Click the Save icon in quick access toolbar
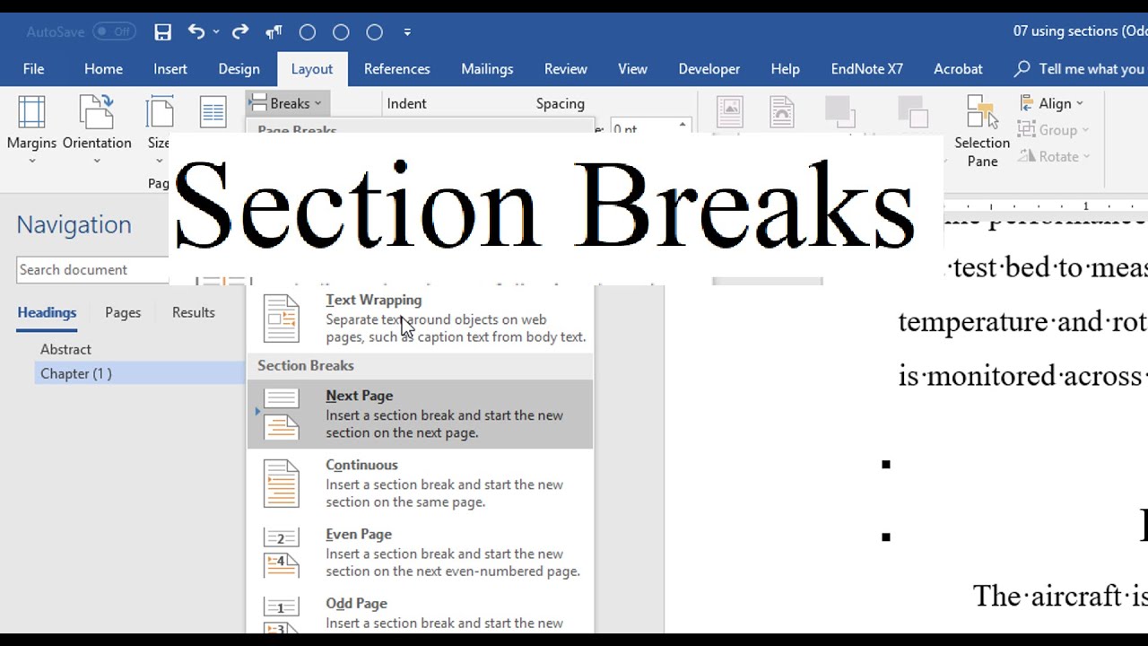This screenshot has width=1148, height=646. click(162, 32)
